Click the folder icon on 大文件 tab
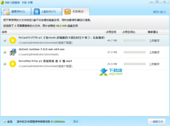Image resolution: width=170 pixels, height=126 pixels. pos(67,12)
